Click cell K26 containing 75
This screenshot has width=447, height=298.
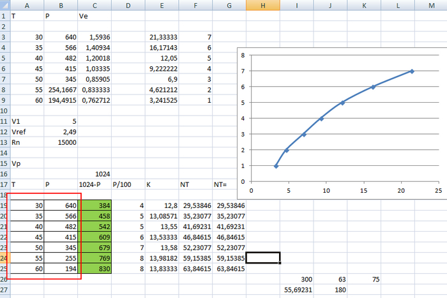(364, 279)
